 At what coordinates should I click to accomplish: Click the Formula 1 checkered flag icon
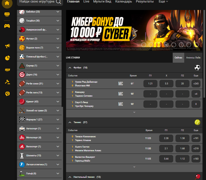22,120
